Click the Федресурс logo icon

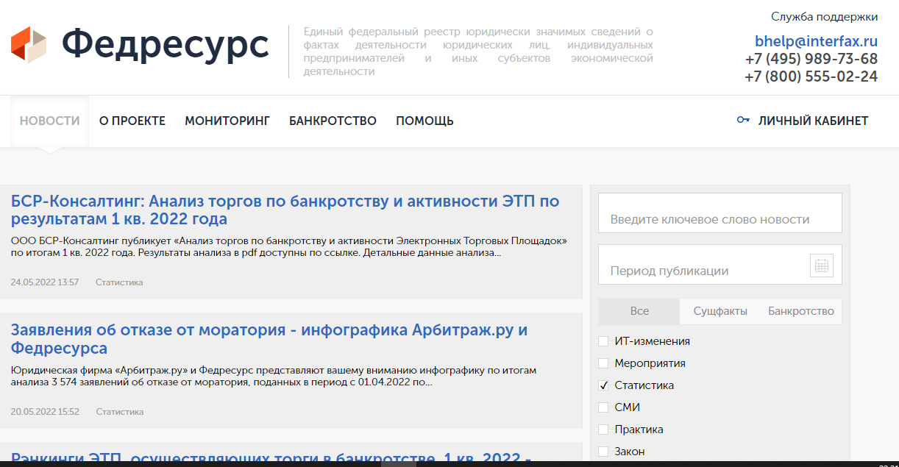pyautogui.click(x=29, y=44)
